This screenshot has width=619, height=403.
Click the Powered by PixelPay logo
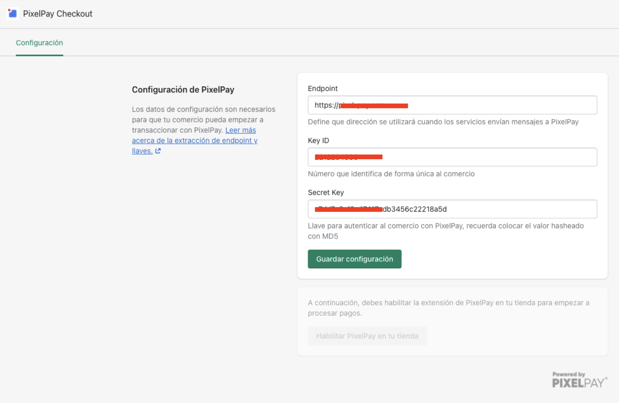(580, 379)
